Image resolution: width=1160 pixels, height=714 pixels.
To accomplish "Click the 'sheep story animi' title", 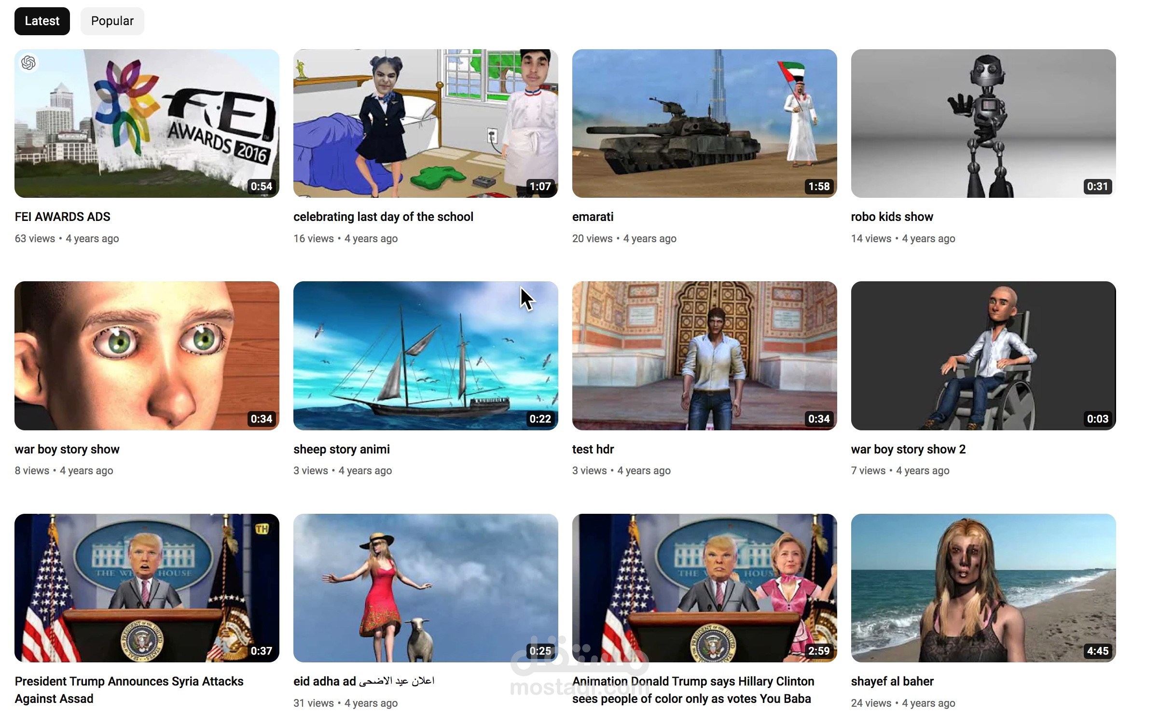I will (342, 449).
